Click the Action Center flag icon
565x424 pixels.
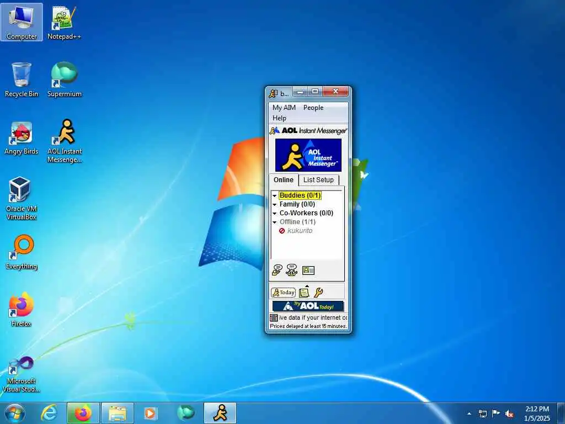click(x=496, y=414)
